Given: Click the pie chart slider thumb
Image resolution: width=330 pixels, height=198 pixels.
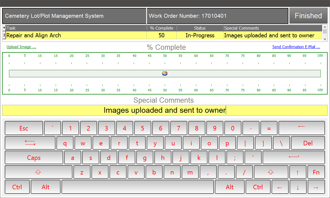Looking at the screenshot, I should (165, 74).
